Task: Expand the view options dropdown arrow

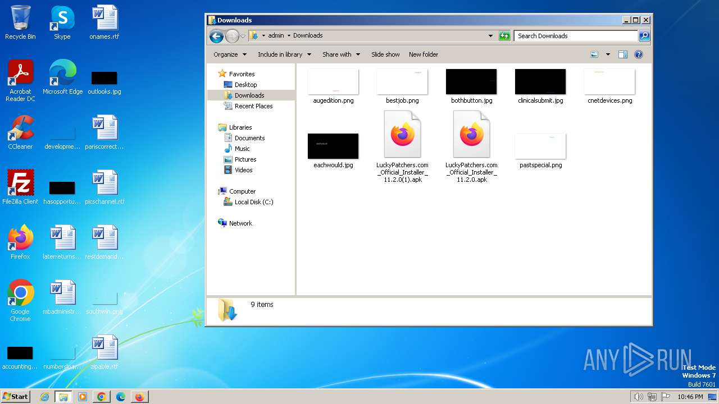Action: coord(608,54)
